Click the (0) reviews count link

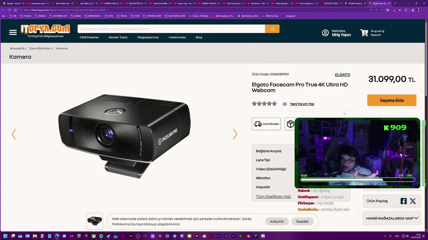[285, 104]
